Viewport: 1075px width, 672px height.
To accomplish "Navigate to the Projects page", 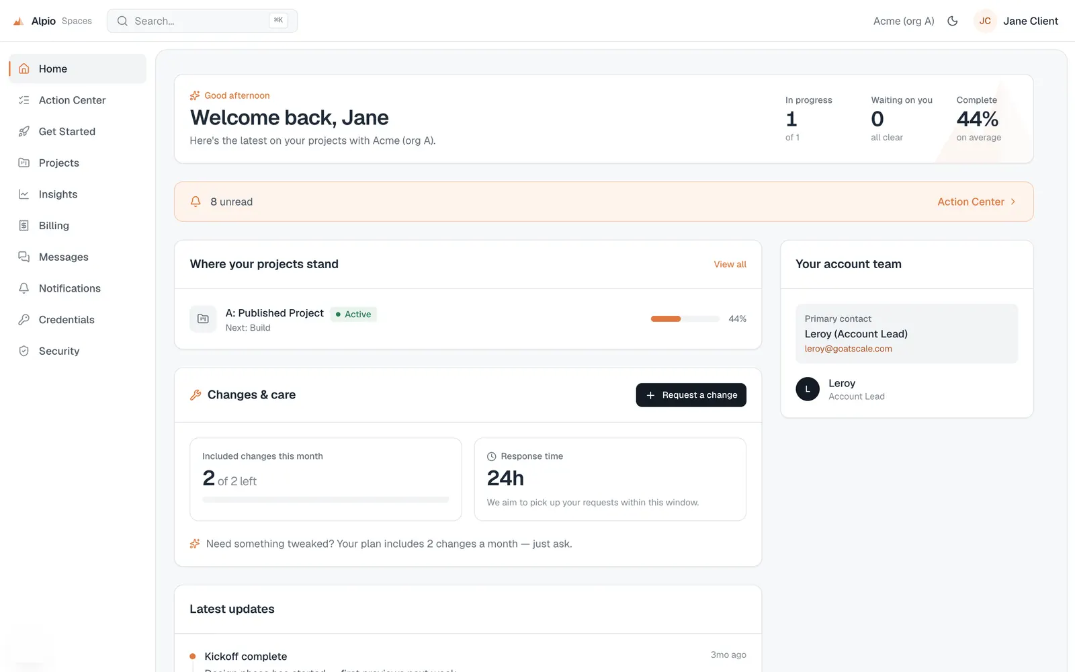I will (x=77, y=163).
